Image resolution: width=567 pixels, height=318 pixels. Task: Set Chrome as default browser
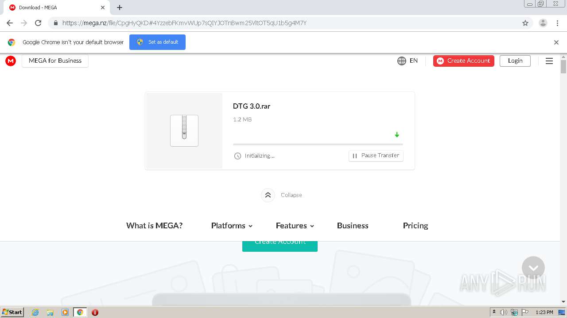pos(157,42)
